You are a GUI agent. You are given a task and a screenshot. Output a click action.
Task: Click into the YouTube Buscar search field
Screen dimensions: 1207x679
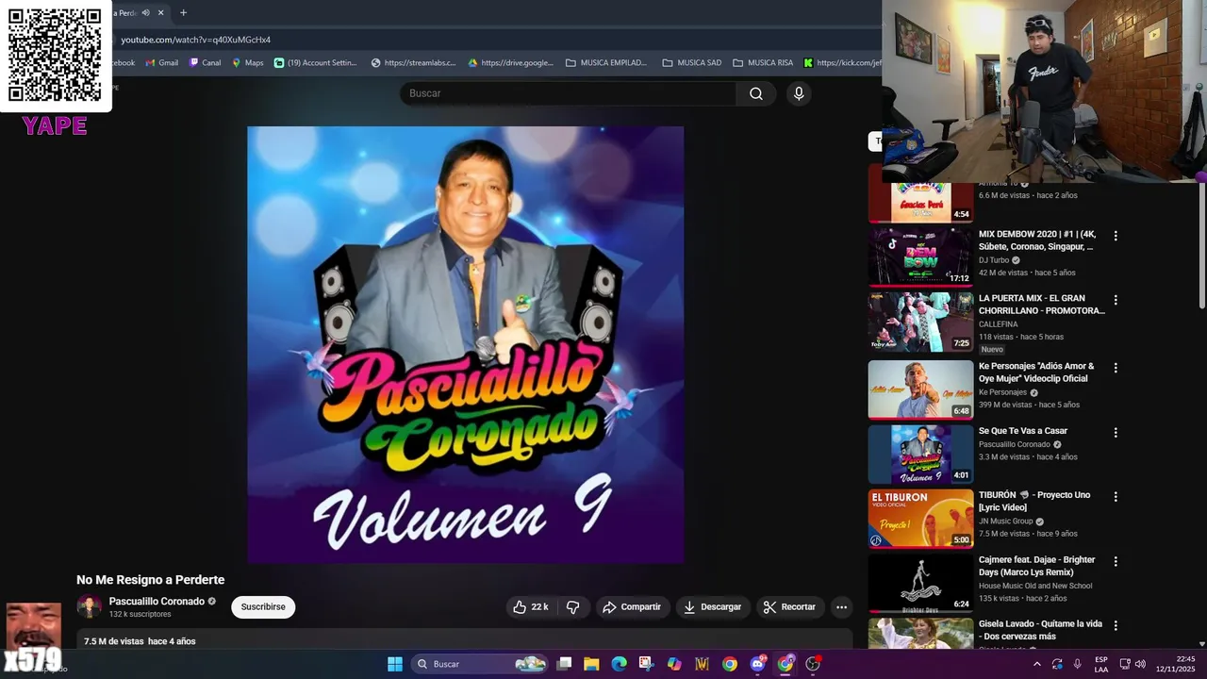coord(569,93)
